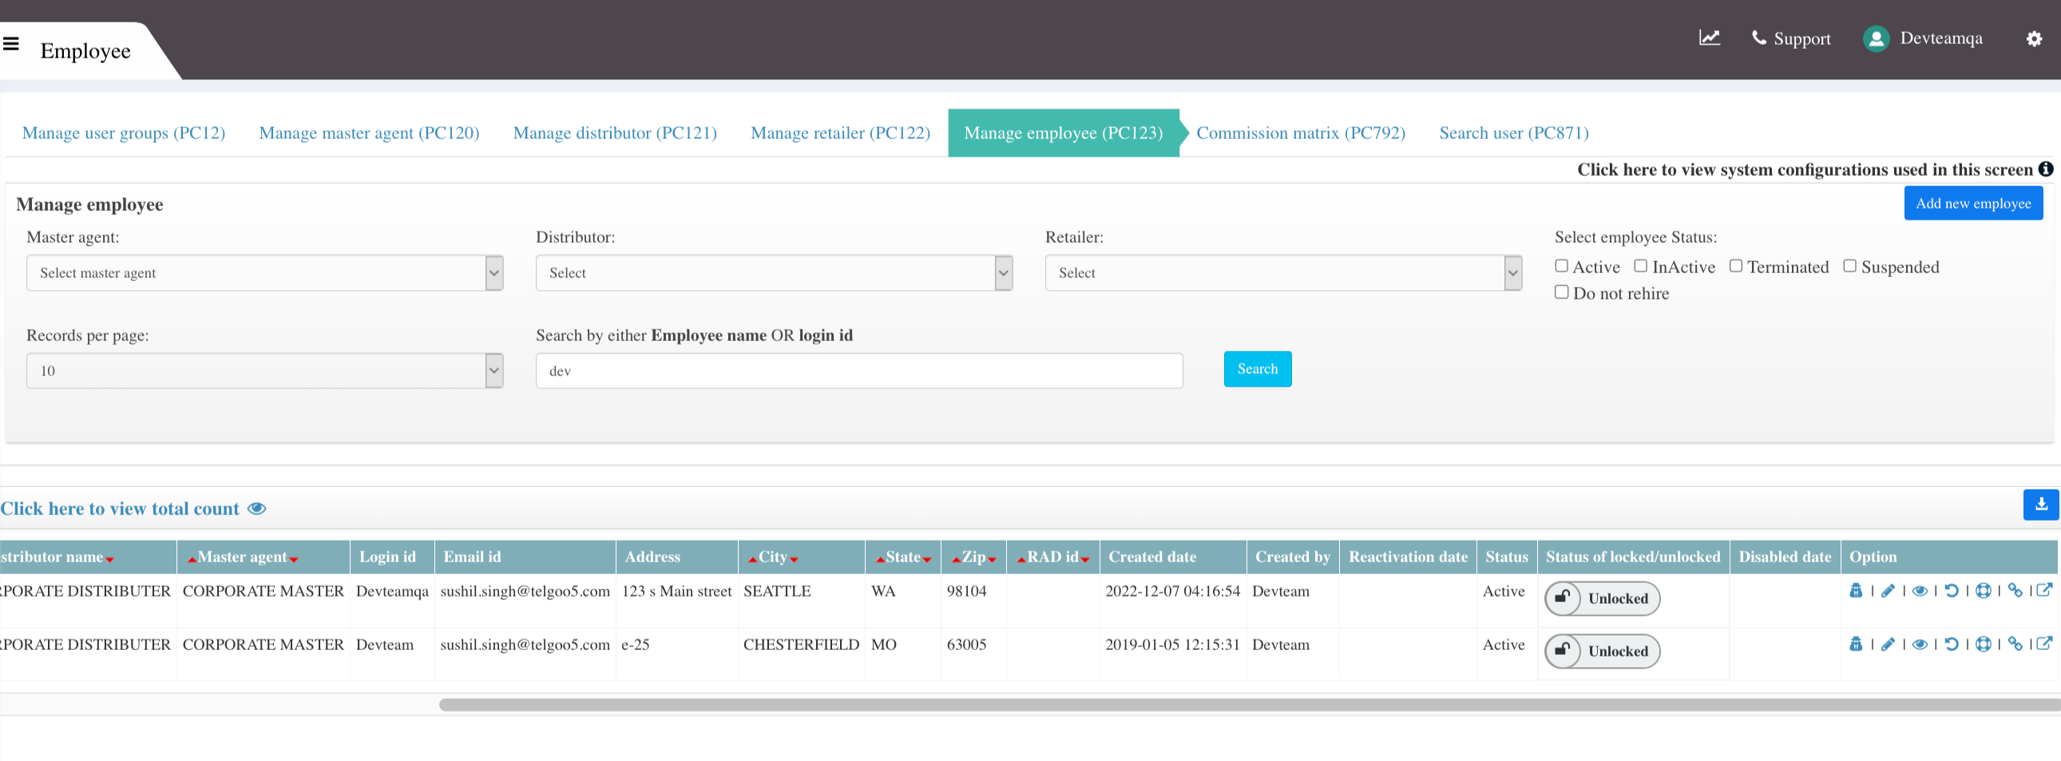Open the Devteamqa user avatar
The height and width of the screenshot is (761, 2061).
click(x=1877, y=38)
